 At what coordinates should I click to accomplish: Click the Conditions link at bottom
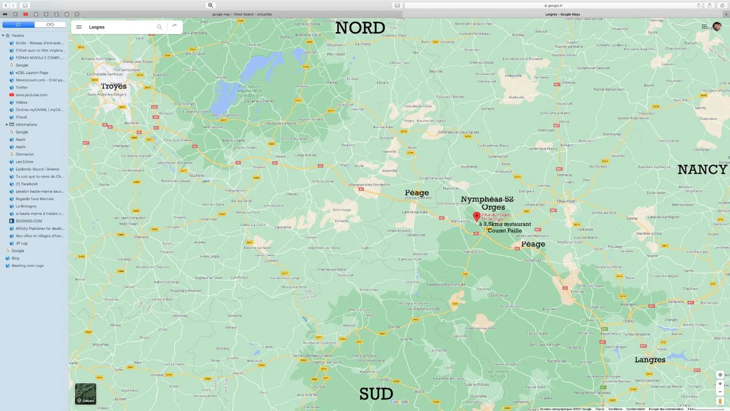click(x=615, y=409)
